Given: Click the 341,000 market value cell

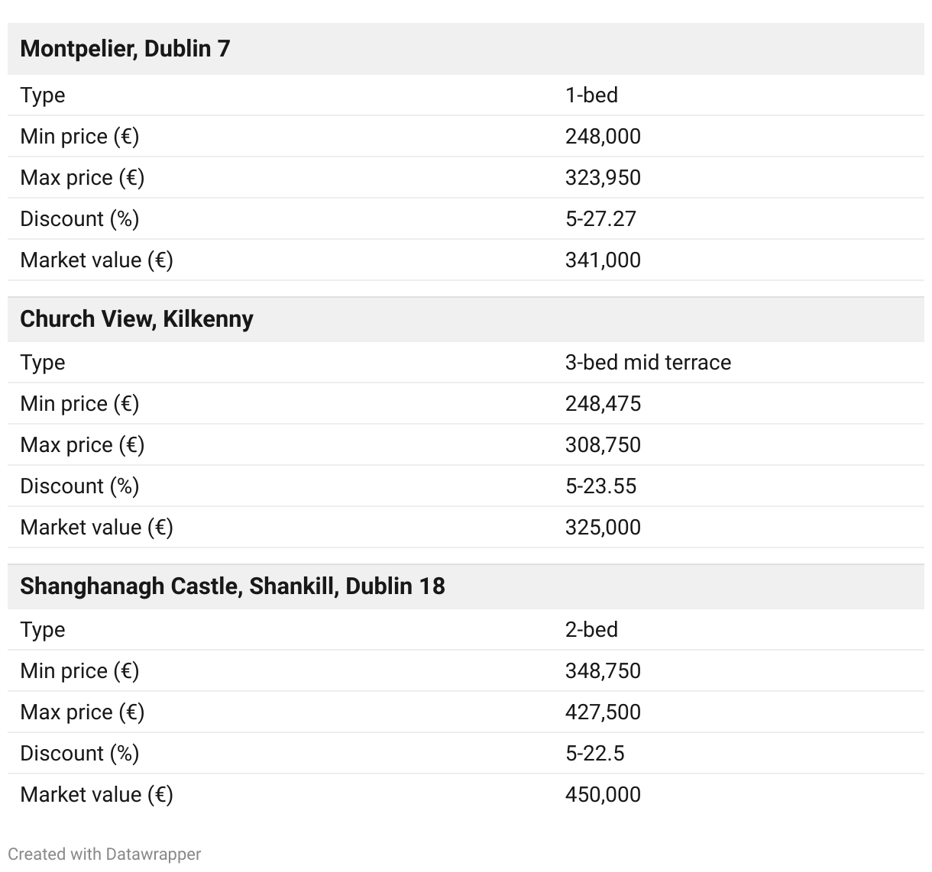Looking at the screenshot, I should pyautogui.click(x=603, y=260).
